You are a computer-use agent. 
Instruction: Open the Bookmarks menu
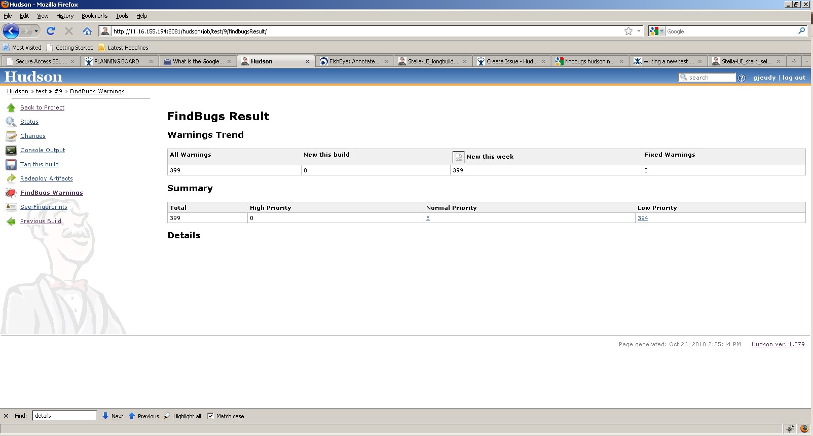(x=94, y=16)
